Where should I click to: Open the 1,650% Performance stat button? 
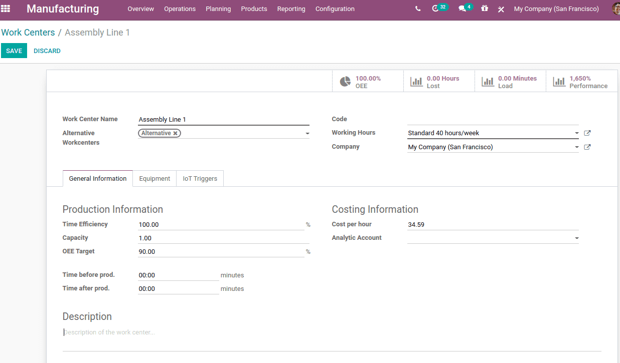pos(582,82)
